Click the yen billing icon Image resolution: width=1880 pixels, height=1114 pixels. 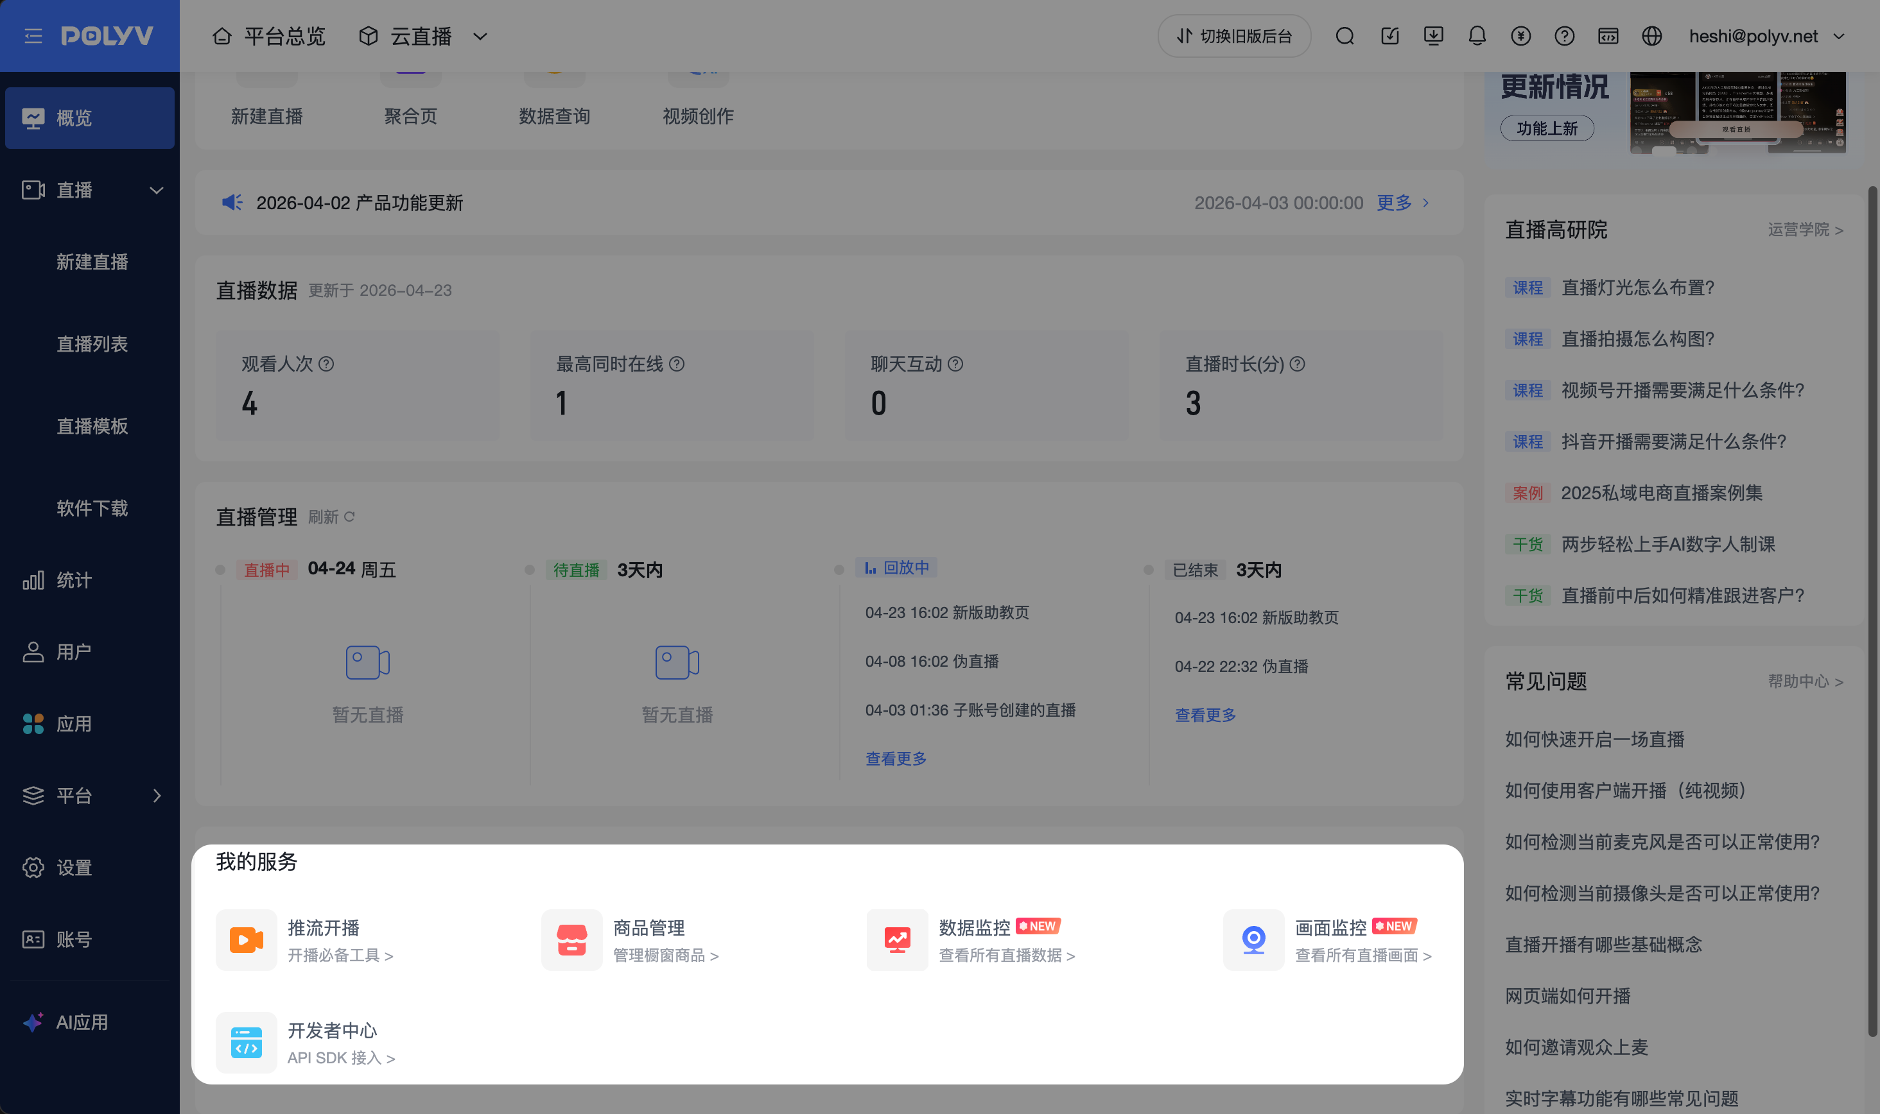[1521, 36]
